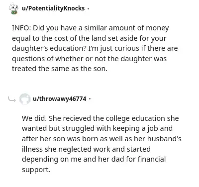Click the word INFO: in the first comment
The image size is (199, 187).
pyautogui.click(x=21, y=28)
